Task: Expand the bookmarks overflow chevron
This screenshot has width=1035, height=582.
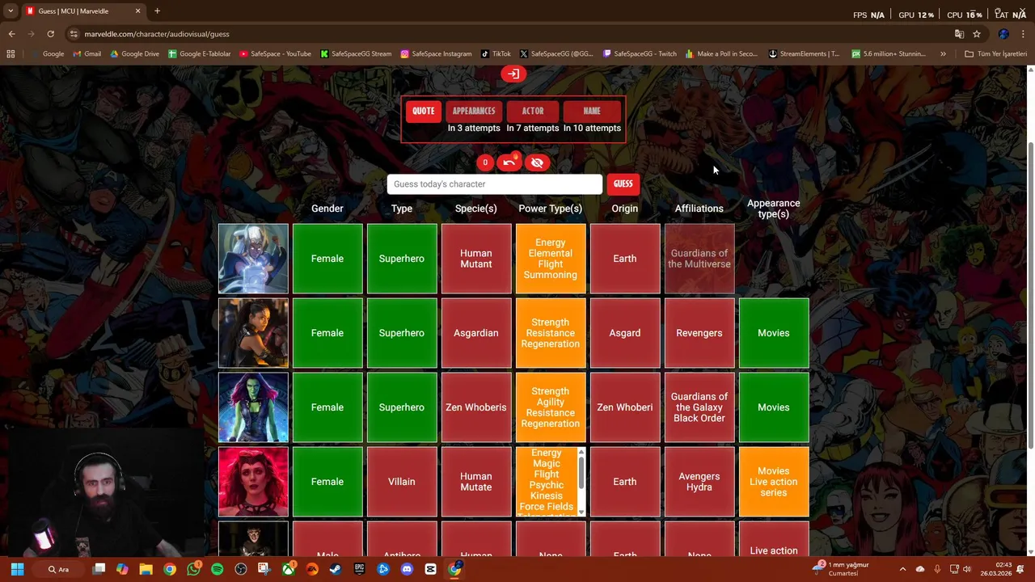Action: coord(943,54)
